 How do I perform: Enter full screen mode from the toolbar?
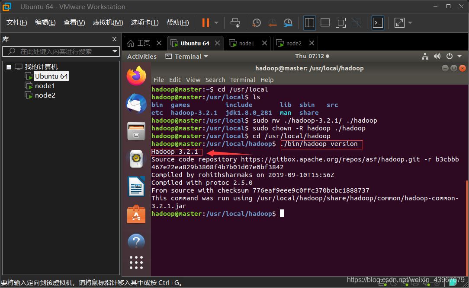341,22
